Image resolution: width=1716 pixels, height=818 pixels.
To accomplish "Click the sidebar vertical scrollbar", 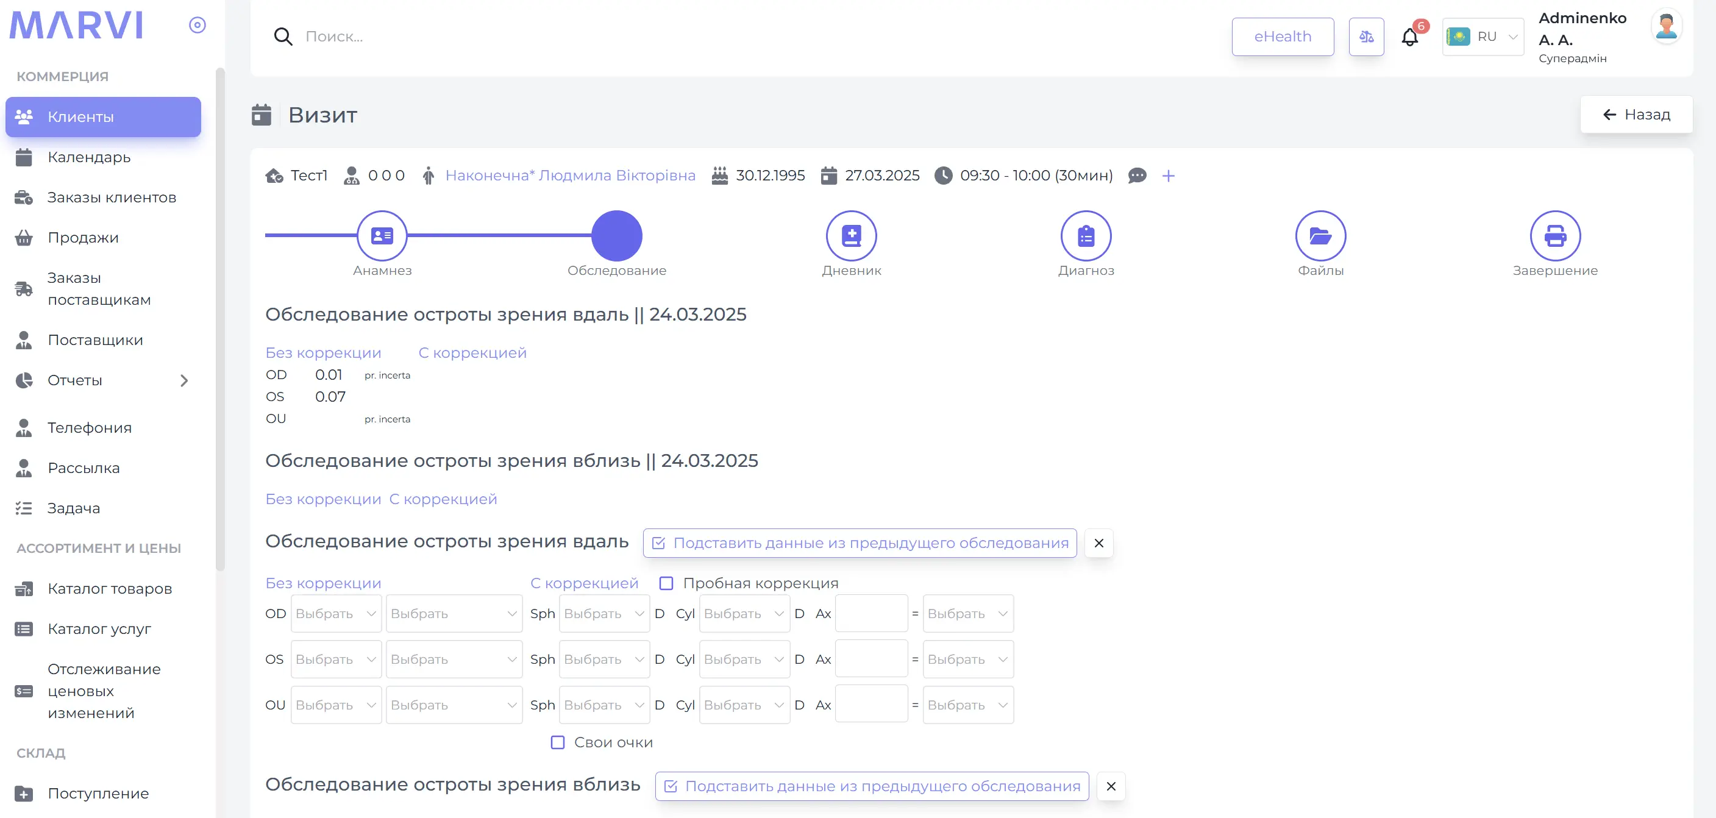I will [221, 320].
